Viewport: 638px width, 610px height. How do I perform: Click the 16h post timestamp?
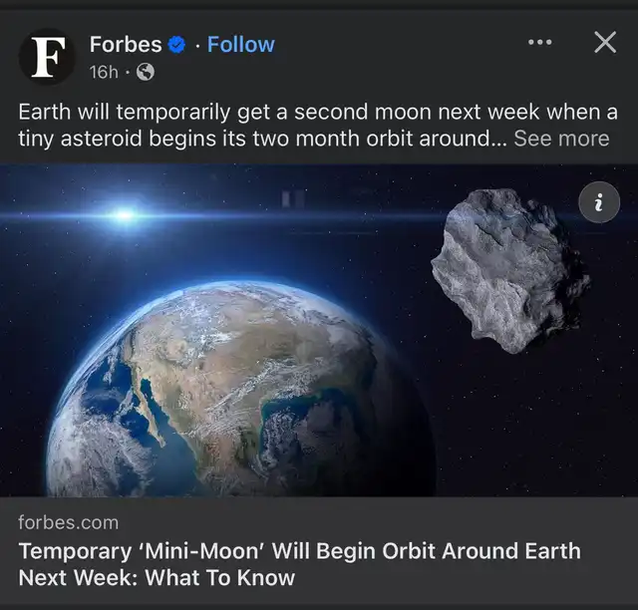coord(103,72)
